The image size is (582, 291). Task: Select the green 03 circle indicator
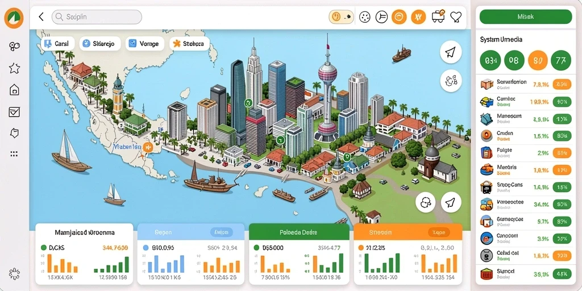[490, 60]
